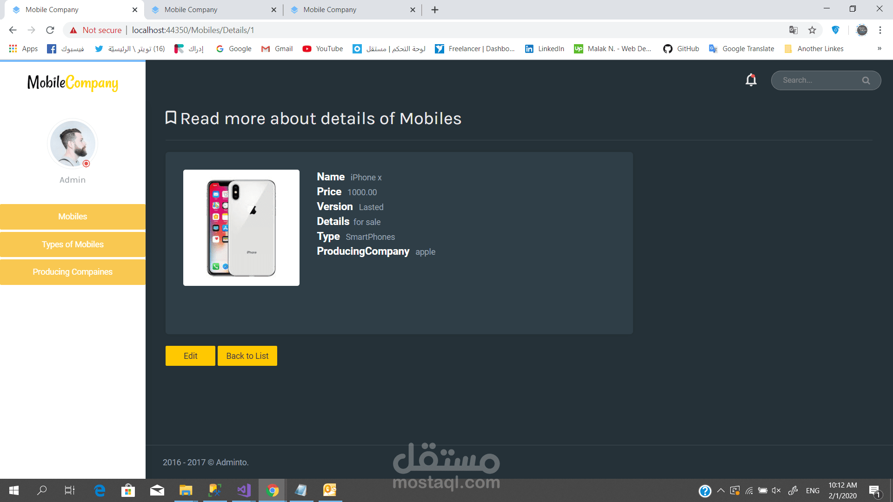Click the iPhone x product image
Viewport: 893px width, 502px height.
coord(241,228)
